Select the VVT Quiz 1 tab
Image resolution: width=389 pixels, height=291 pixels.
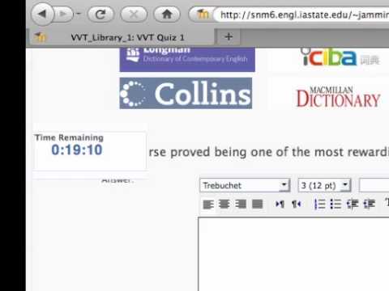tap(122, 37)
